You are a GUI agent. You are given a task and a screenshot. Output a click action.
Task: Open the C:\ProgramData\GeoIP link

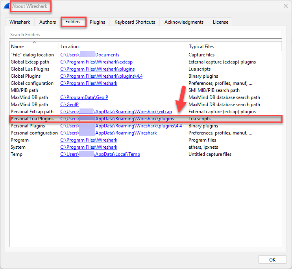[x=84, y=97]
